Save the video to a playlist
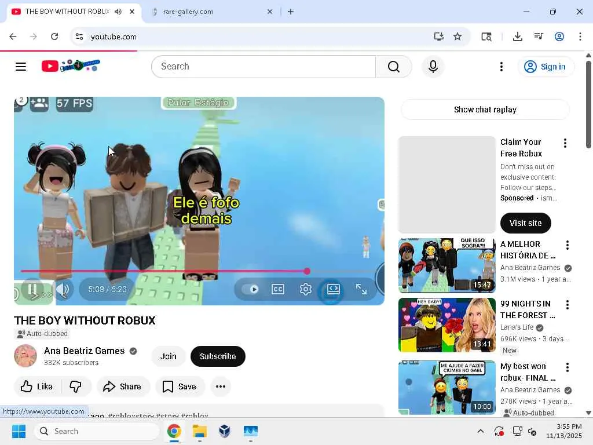The image size is (593, 445). click(180, 386)
